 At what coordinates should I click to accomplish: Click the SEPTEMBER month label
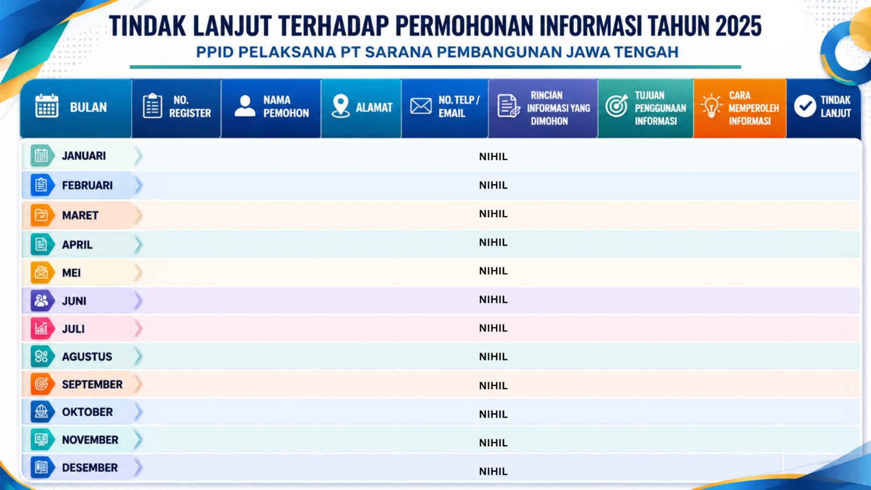(x=93, y=384)
